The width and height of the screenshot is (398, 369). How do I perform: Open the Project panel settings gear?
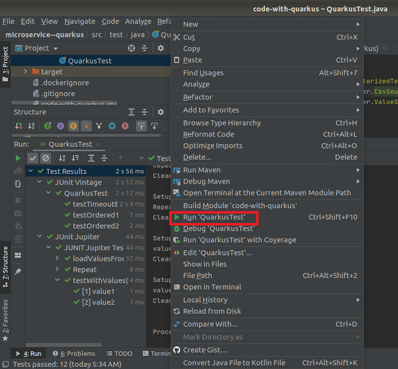click(160, 48)
